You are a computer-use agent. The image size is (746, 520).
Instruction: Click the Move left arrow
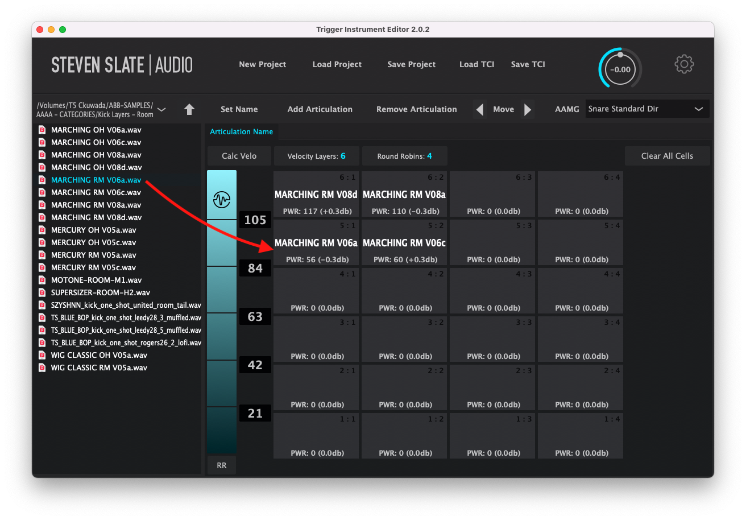point(480,109)
